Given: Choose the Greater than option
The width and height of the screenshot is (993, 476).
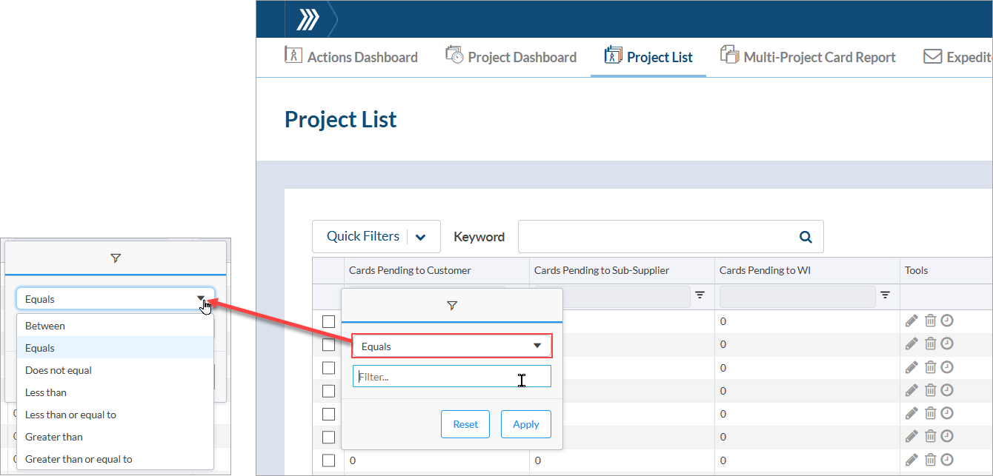Looking at the screenshot, I should coord(115,437).
